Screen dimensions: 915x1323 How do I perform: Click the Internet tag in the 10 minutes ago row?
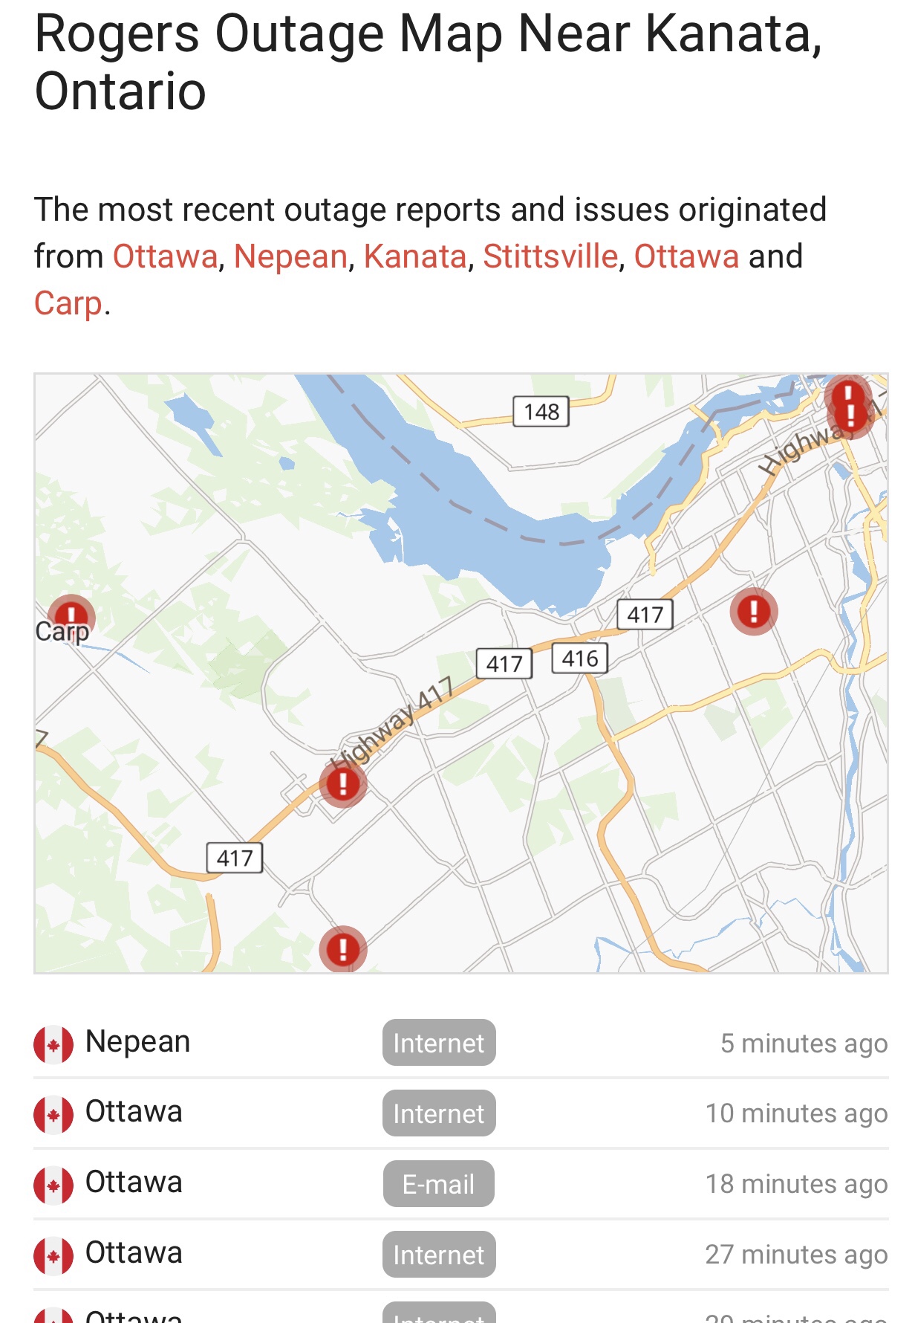coord(439,1113)
